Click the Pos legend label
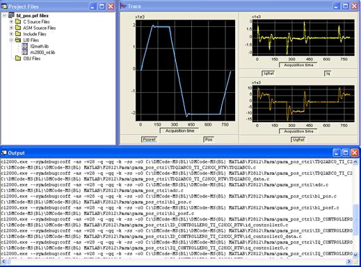This screenshot has width=361, height=267. [x=209, y=139]
